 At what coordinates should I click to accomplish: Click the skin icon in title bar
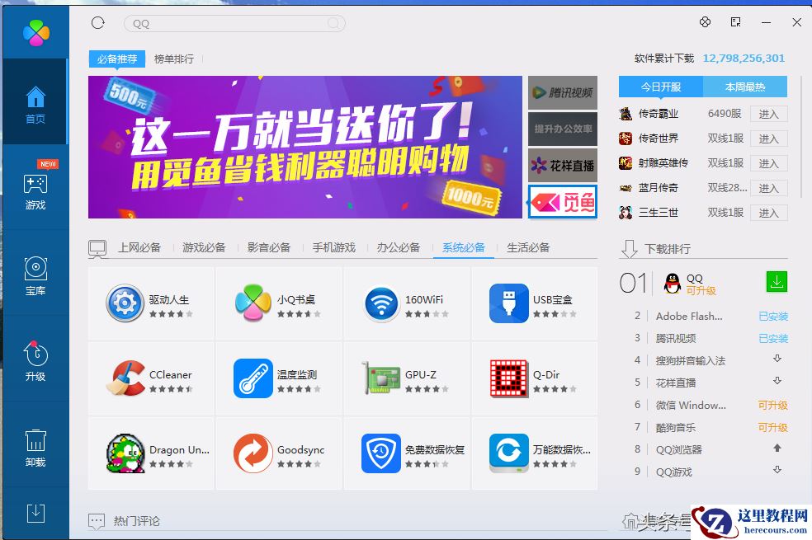705,21
